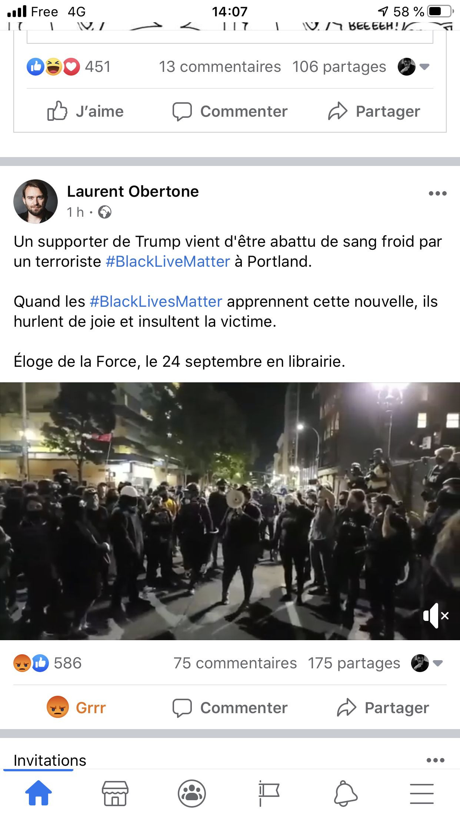This screenshot has height=818, width=460.
Task: Toggle the Grrr reaction off
Action: click(76, 707)
